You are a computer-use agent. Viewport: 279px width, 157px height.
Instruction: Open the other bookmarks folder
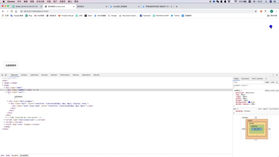click(272, 16)
